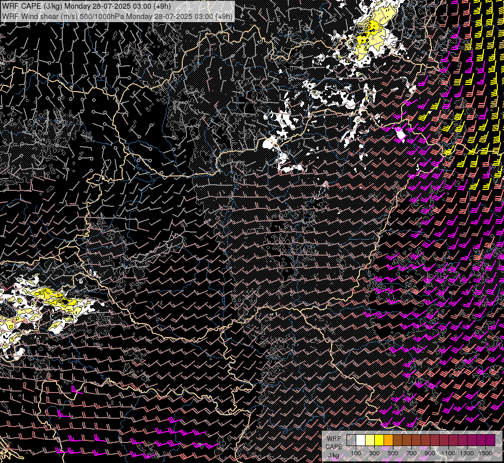Click the 700 legend value
The image size is (504, 463).
tap(411, 453)
